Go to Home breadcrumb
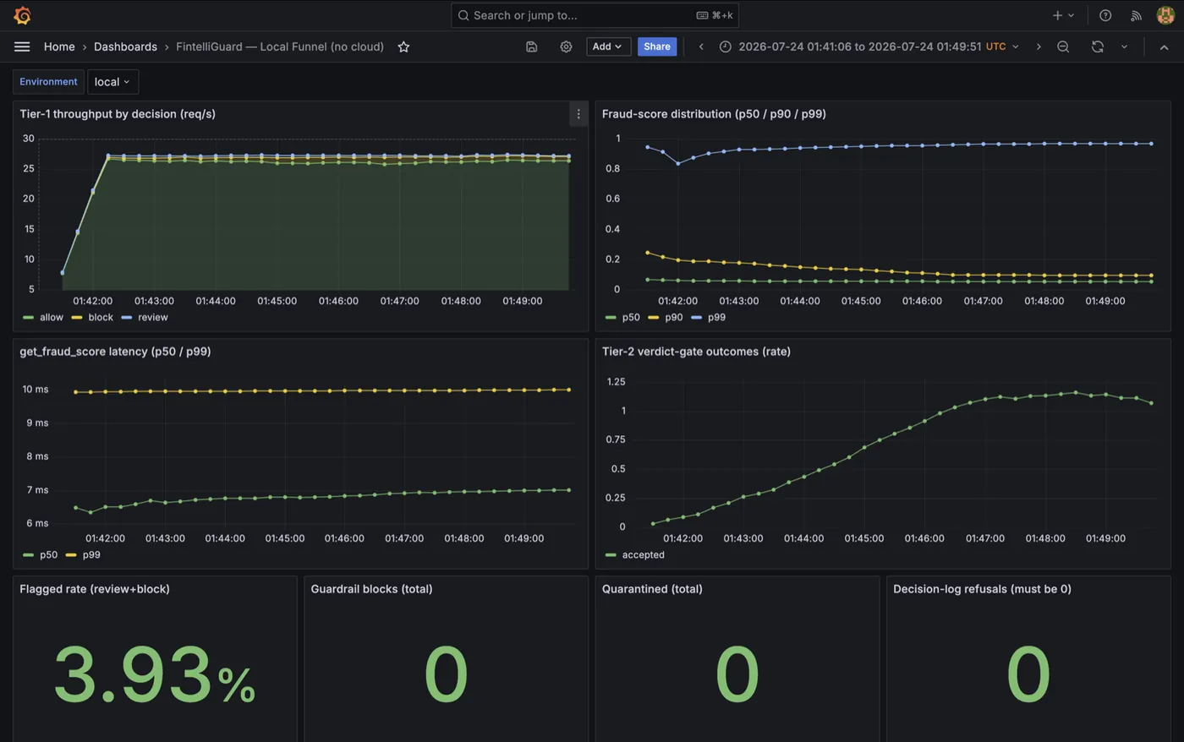 click(x=59, y=46)
